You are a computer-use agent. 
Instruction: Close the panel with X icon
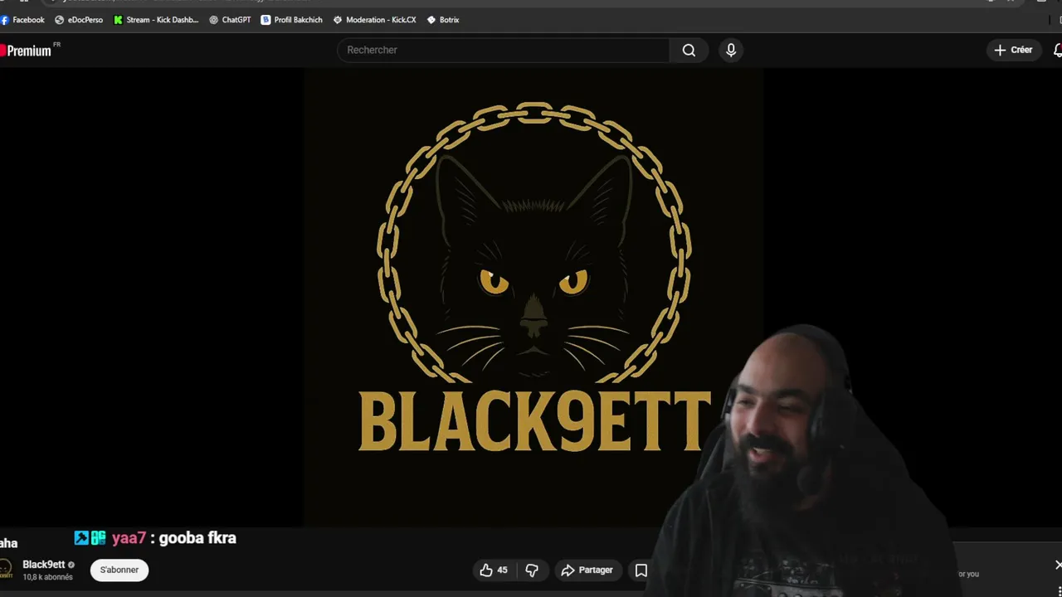tap(1058, 565)
